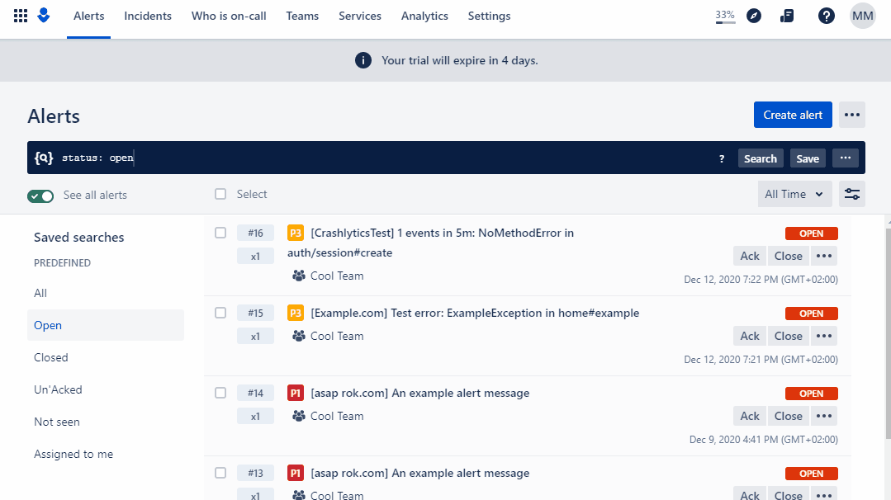Close alert #16
Viewport: 891px width, 500px height.
coord(788,256)
